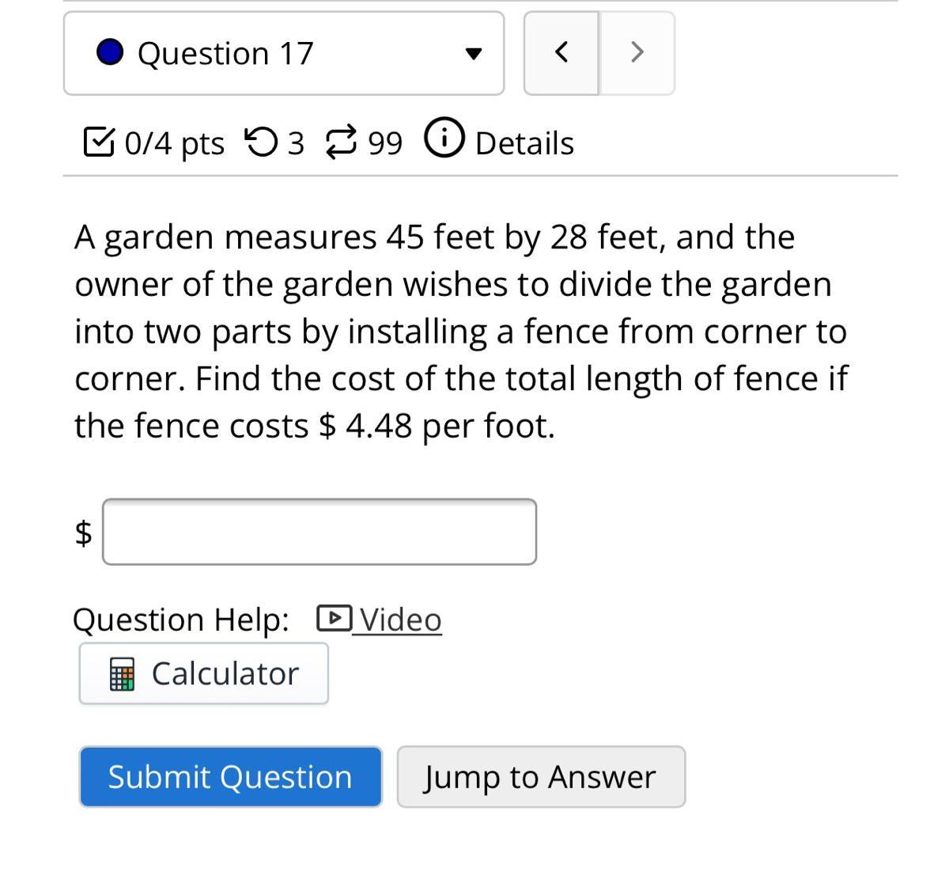Click the video play icon beside Video
The image size is (949, 884).
(335, 618)
